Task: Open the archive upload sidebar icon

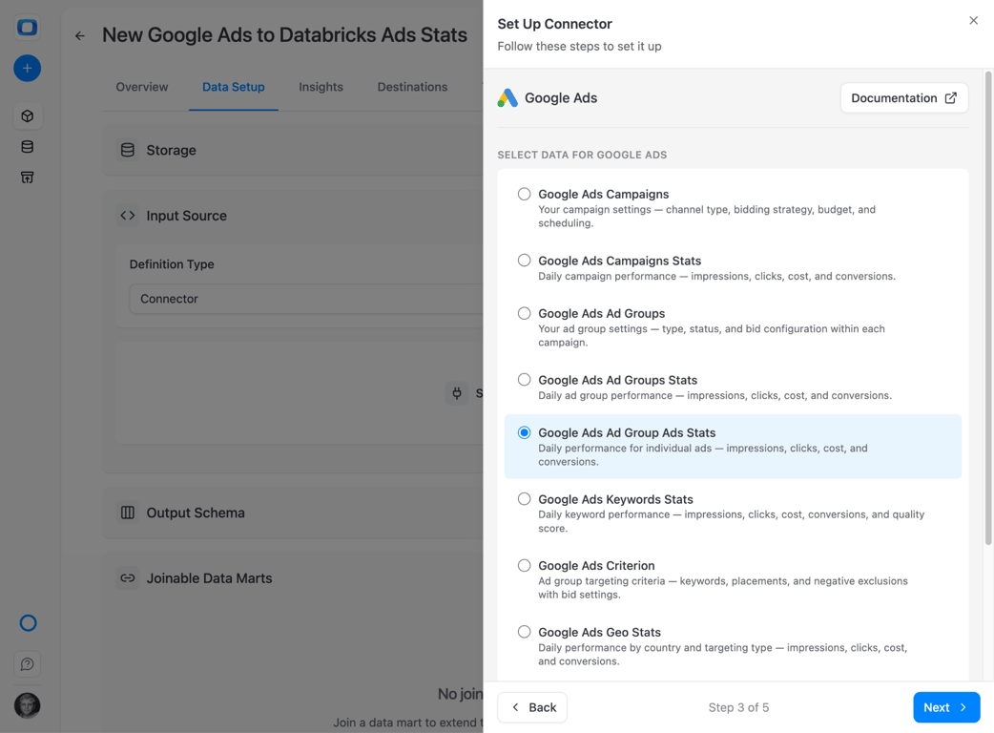Action: [28, 178]
